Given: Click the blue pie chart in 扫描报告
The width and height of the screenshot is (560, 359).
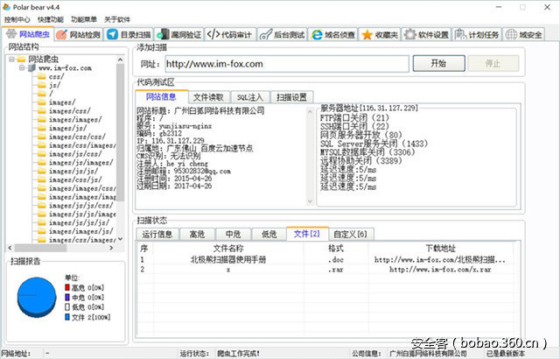Looking at the screenshot, I should (x=37, y=297).
